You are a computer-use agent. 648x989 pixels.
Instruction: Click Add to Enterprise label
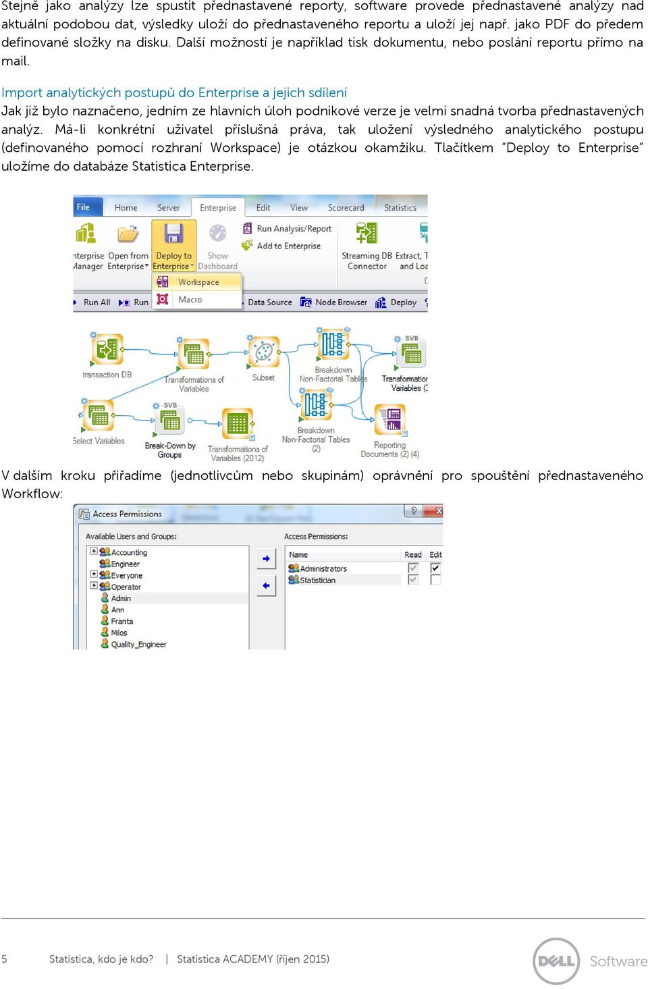tap(289, 246)
